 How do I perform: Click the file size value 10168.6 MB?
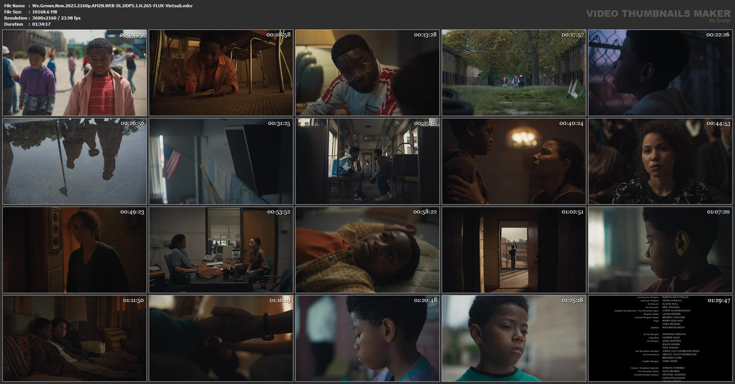[45, 12]
